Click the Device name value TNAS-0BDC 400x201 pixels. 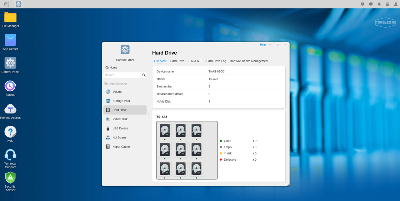[217, 72]
